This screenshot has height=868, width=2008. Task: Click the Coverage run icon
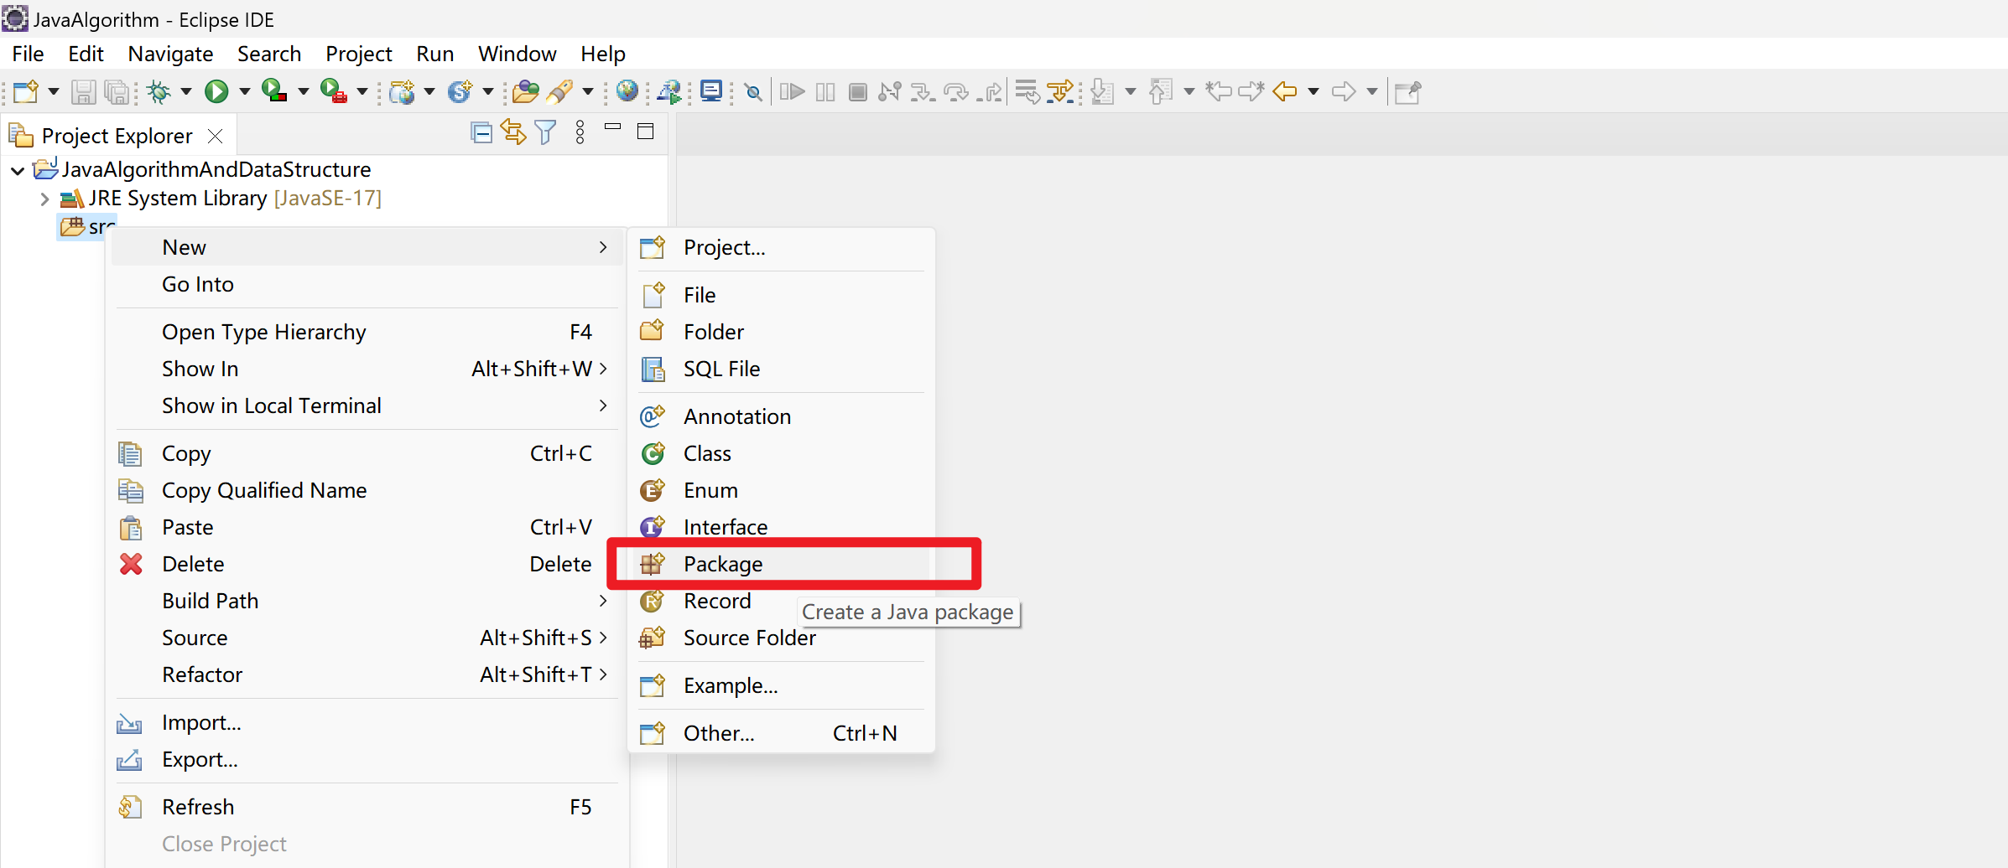(274, 91)
